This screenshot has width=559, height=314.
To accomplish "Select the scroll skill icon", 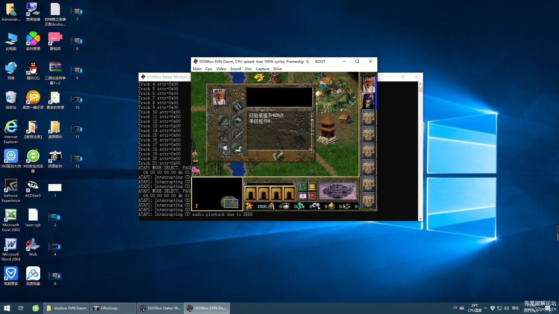I will [x=238, y=107].
